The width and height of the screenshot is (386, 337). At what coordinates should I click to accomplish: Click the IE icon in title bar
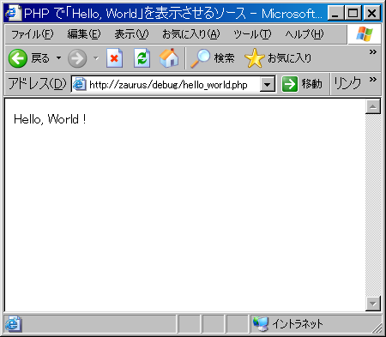tap(13, 13)
